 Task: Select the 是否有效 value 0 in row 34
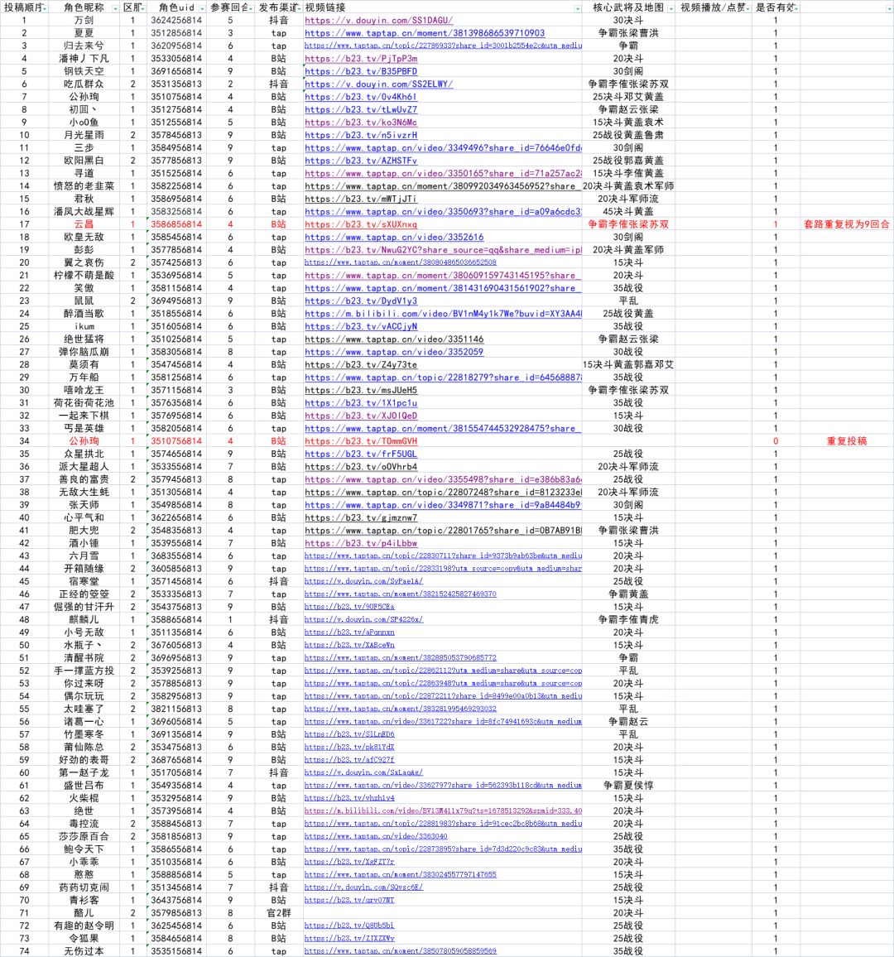click(x=776, y=441)
